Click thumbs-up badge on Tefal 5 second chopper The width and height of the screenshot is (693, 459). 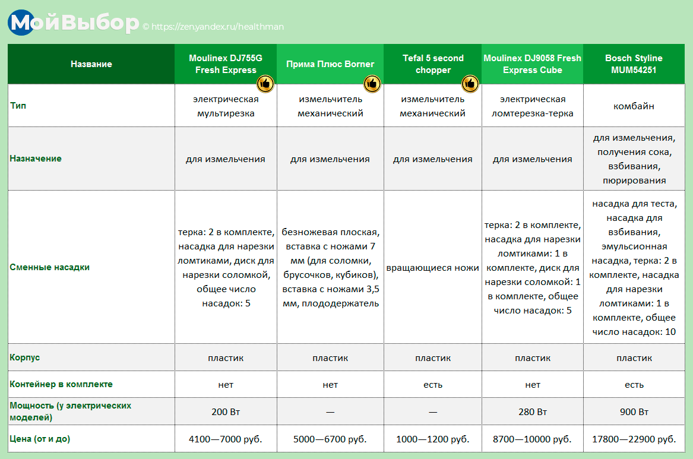coord(470,83)
